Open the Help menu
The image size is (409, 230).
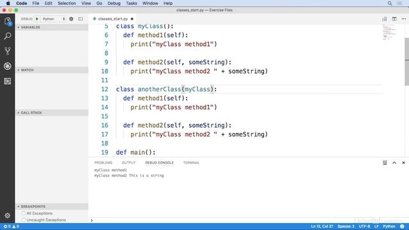click(x=168, y=3)
